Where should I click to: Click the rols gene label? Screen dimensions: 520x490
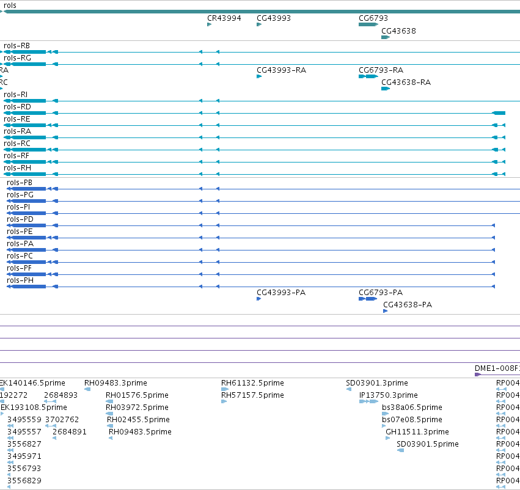pos(10,5)
